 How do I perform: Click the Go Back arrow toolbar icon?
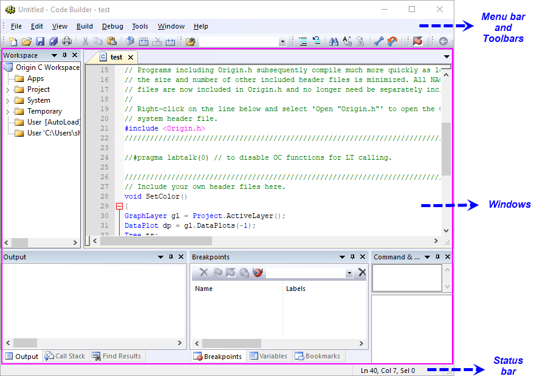coord(443,41)
